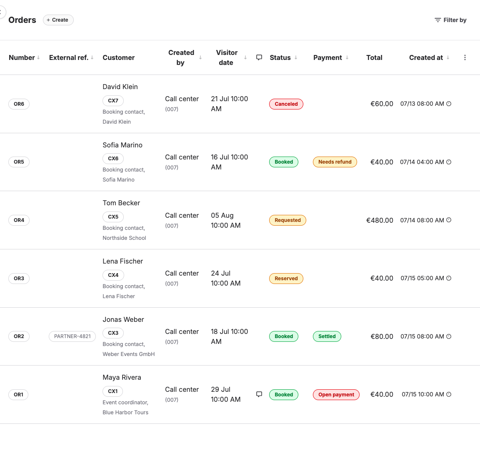Image resolution: width=480 pixels, height=458 pixels.
Task: Click Booked status on Jonas Weber's order
Action: [284, 336]
